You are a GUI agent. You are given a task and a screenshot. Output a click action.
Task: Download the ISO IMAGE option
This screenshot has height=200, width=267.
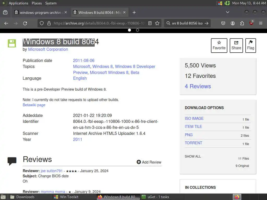click(194, 118)
